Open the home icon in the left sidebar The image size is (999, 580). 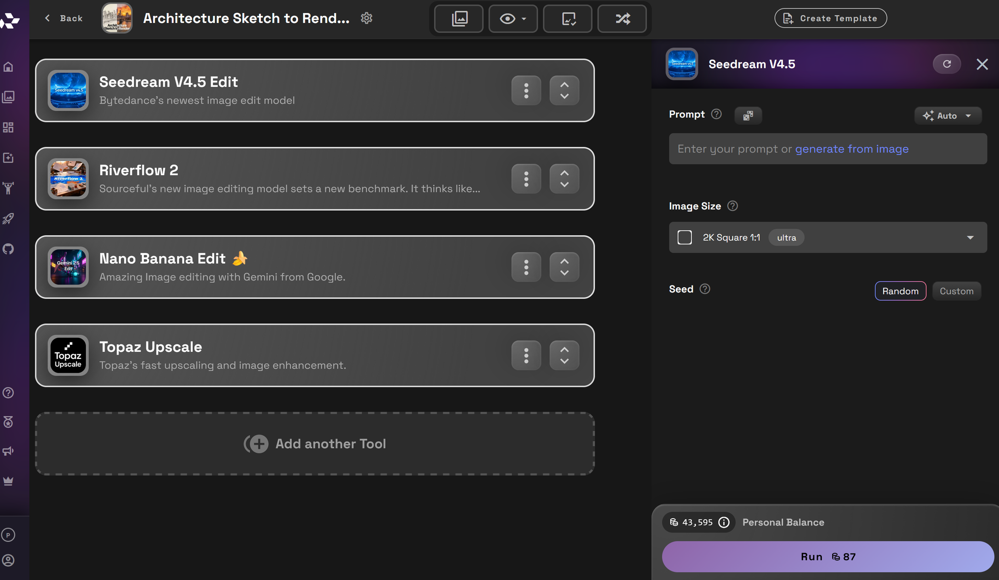pos(8,67)
